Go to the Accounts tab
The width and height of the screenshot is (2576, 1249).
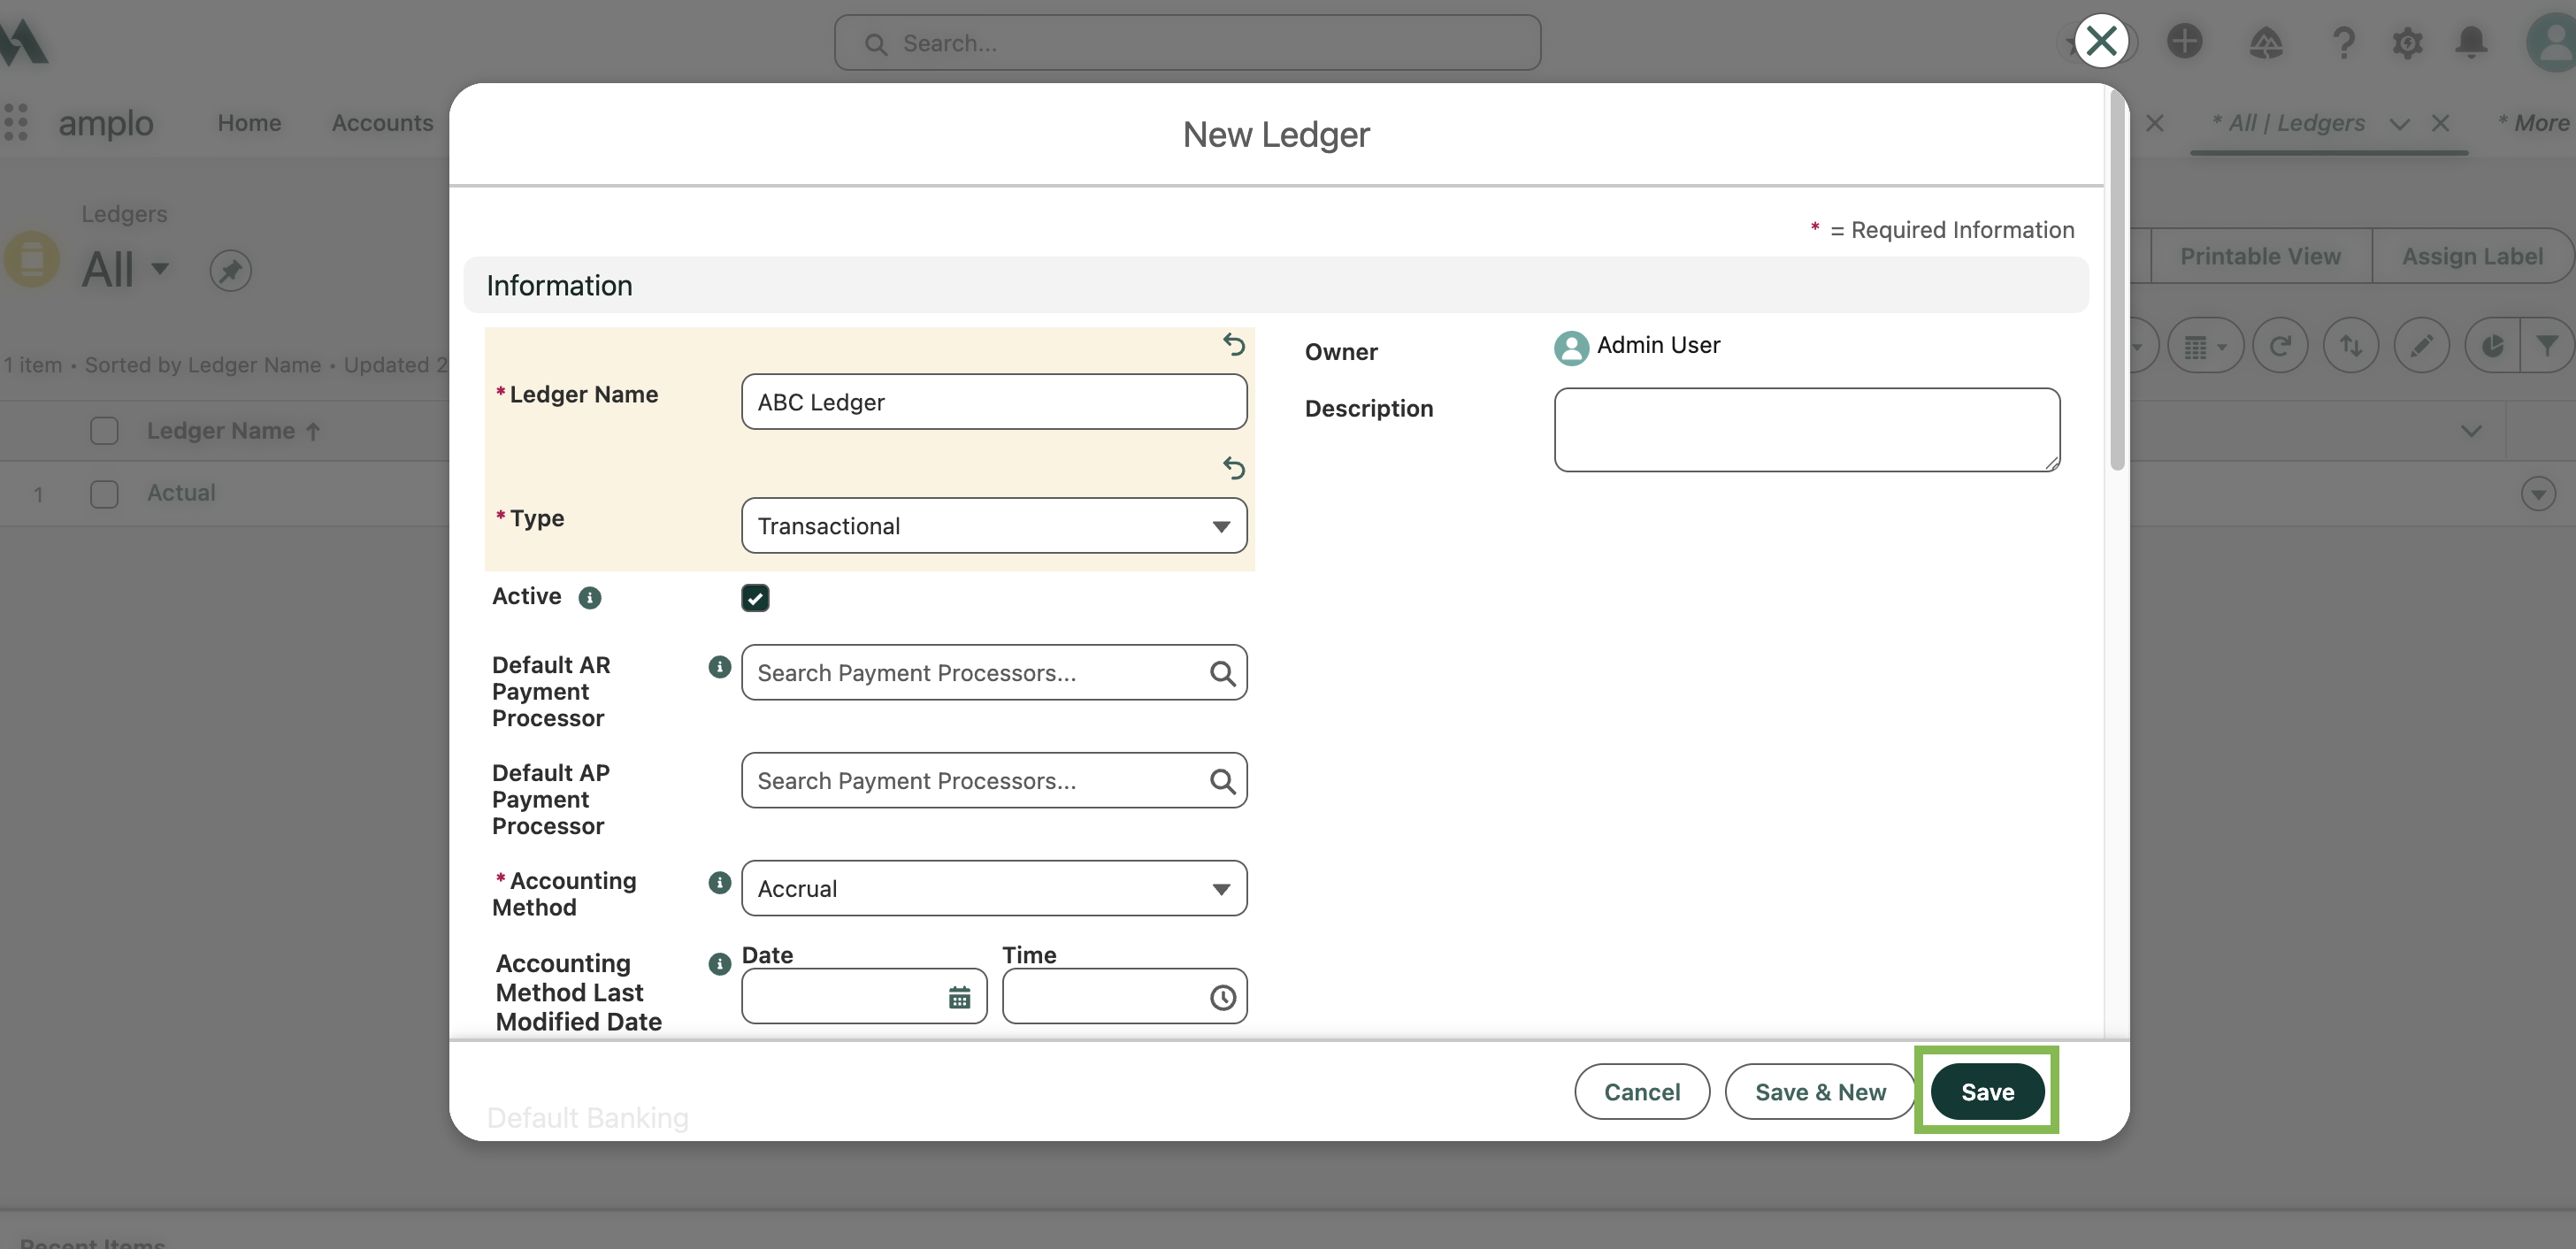point(382,122)
